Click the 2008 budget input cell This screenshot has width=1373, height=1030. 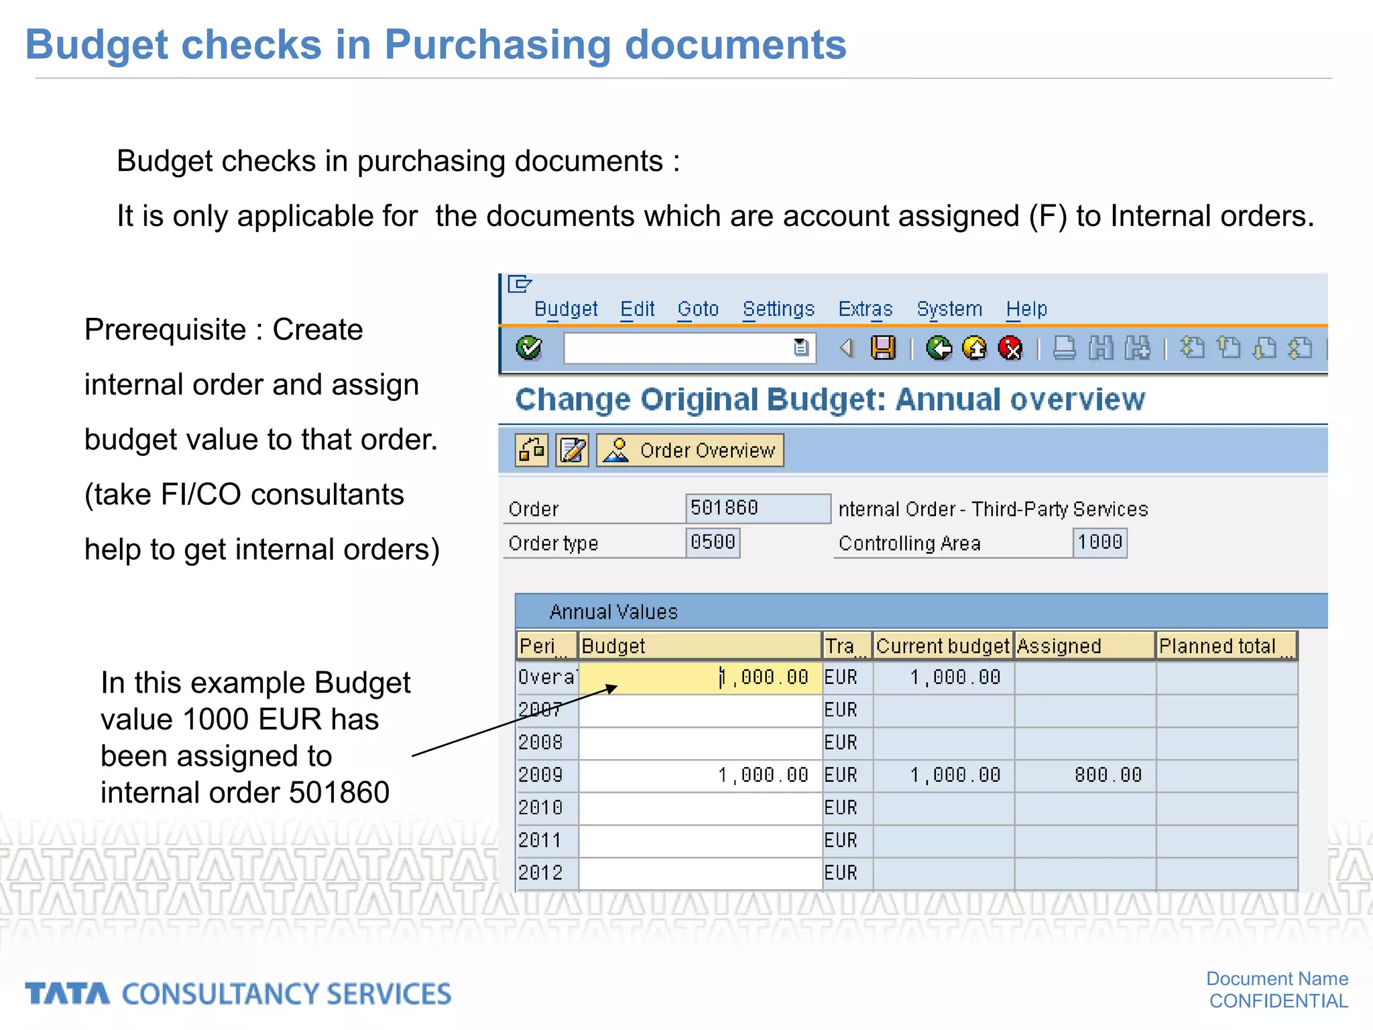tap(700, 743)
